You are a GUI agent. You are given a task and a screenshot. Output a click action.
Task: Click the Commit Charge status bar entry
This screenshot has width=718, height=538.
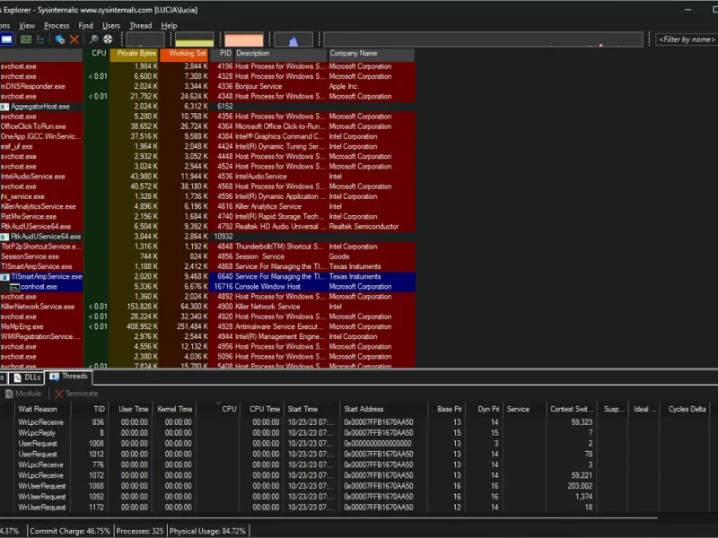(x=70, y=531)
